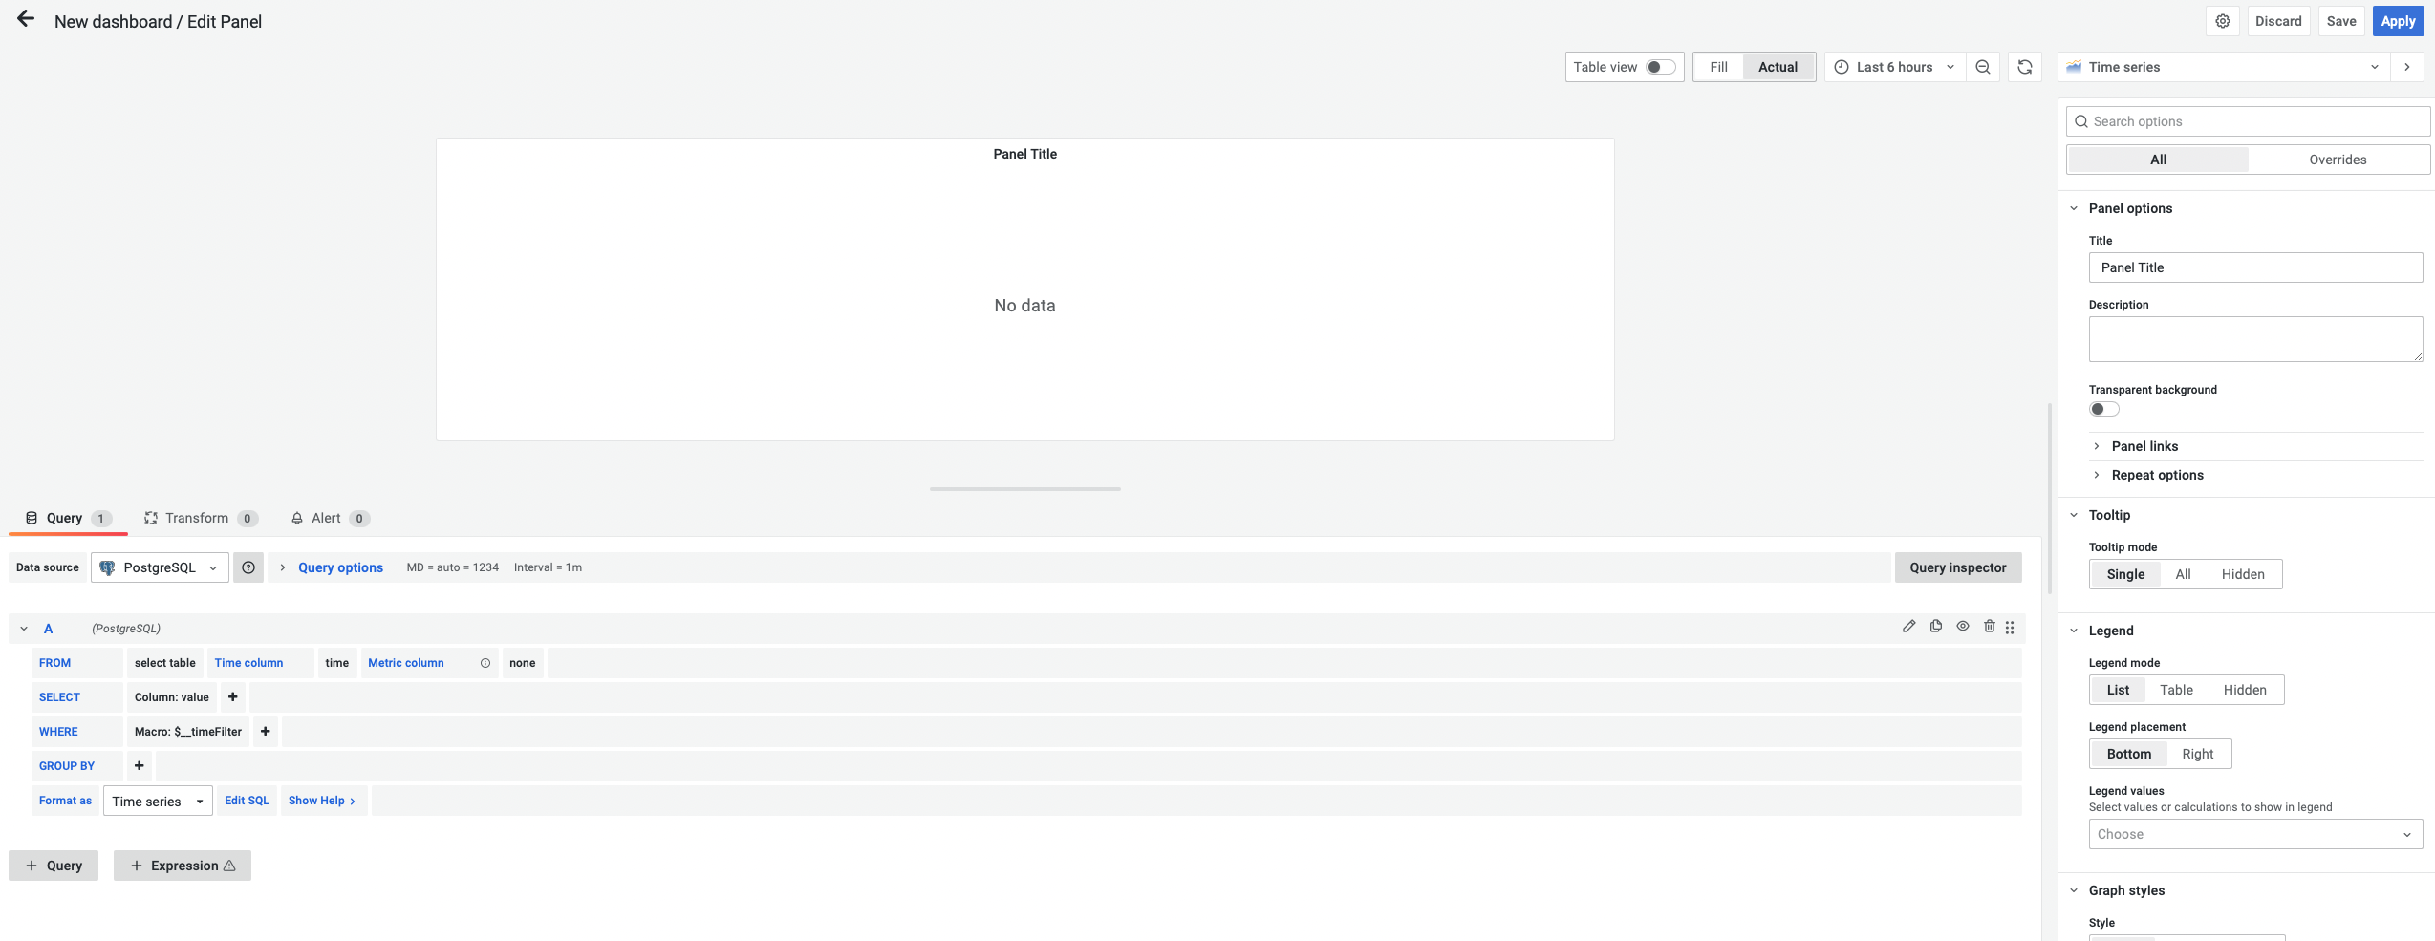Open the data source help icon

[248, 567]
